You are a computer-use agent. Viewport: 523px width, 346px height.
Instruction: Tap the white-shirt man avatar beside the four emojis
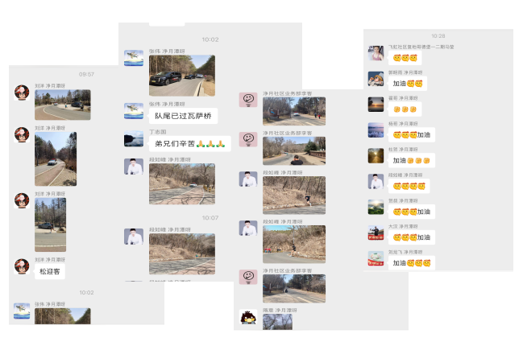coord(376,182)
